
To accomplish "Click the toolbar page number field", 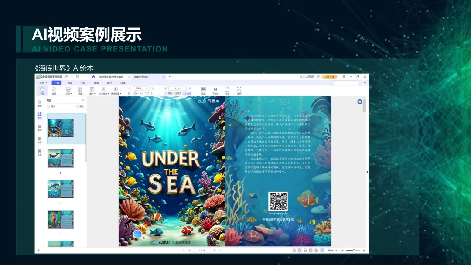I will coord(177,88).
